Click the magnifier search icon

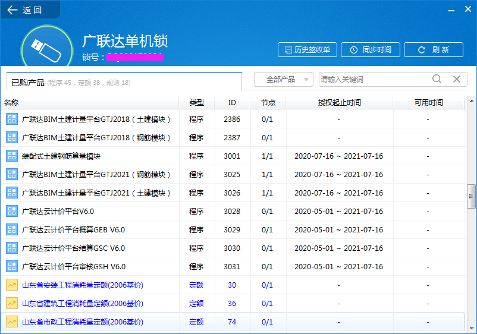coord(437,79)
